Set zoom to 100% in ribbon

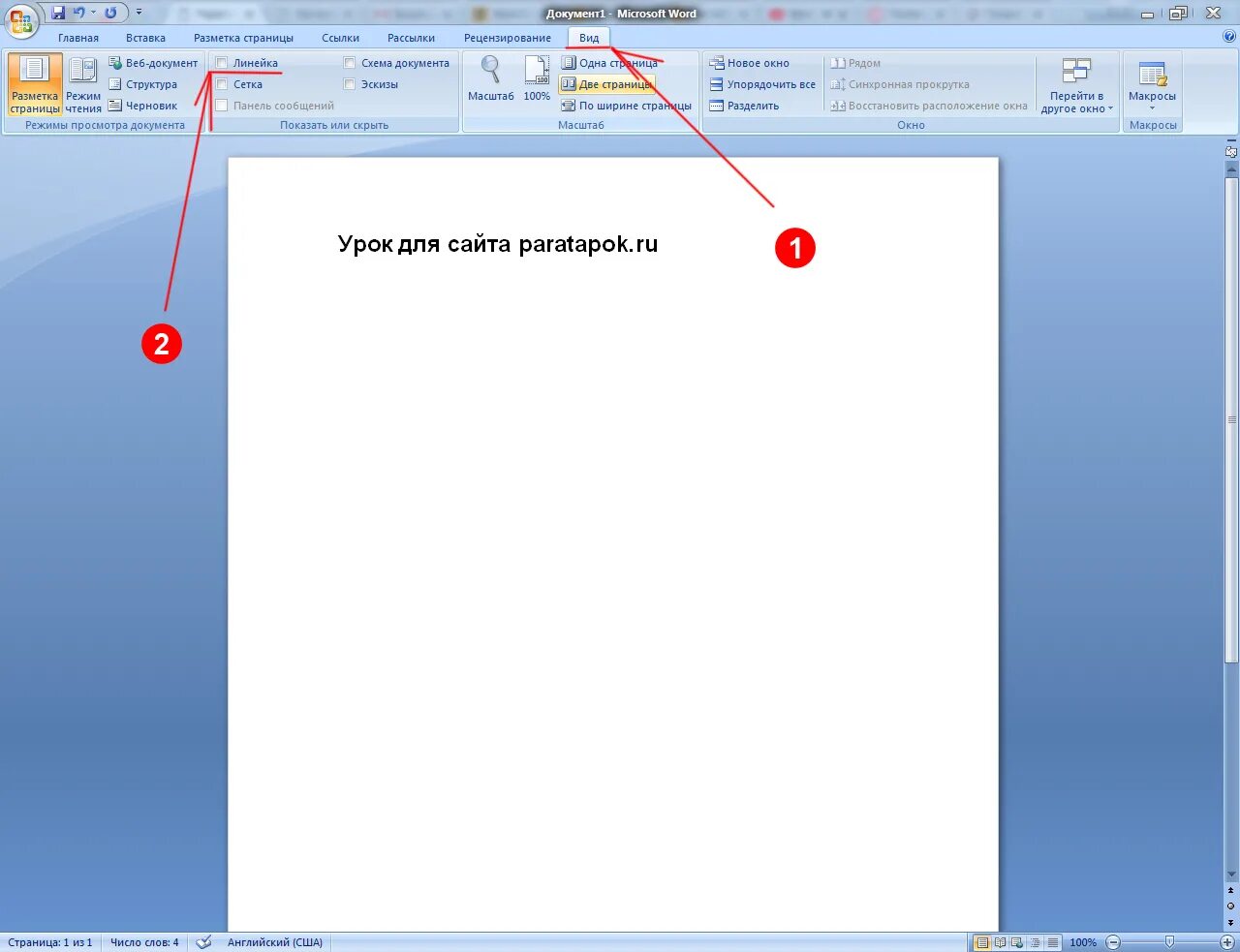(x=537, y=78)
